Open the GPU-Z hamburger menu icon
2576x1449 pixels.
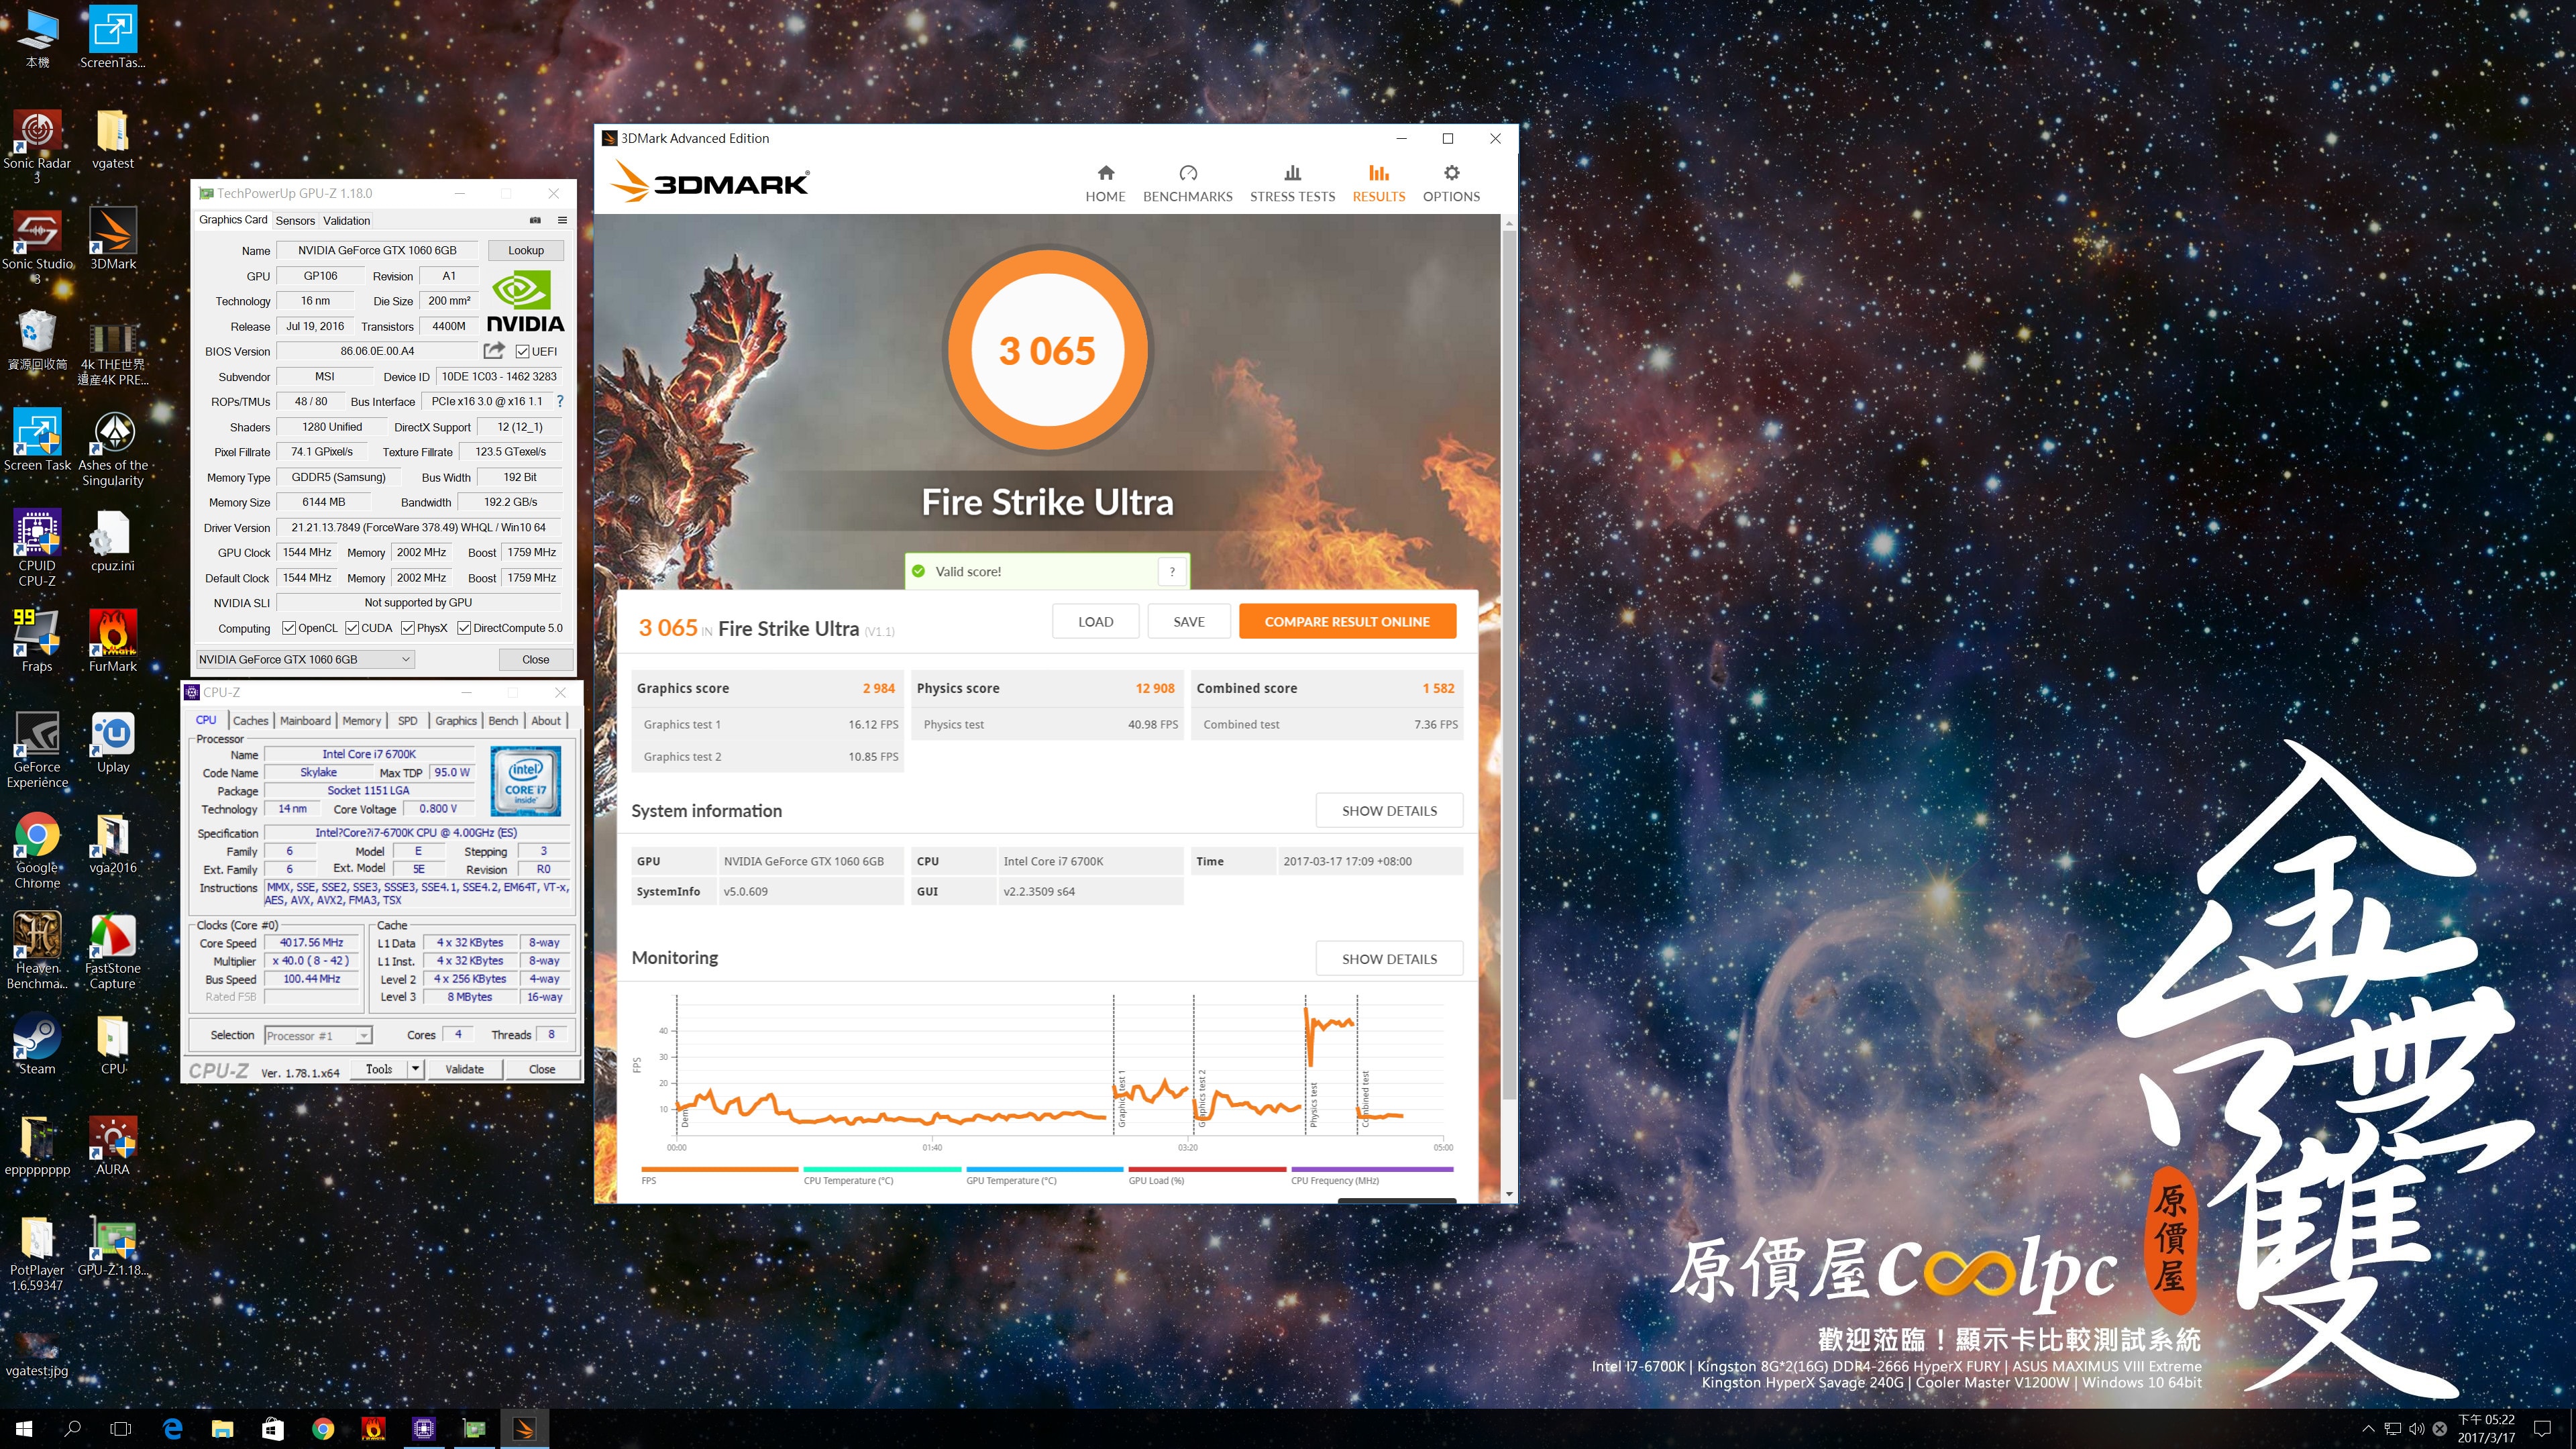coord(562,220)
